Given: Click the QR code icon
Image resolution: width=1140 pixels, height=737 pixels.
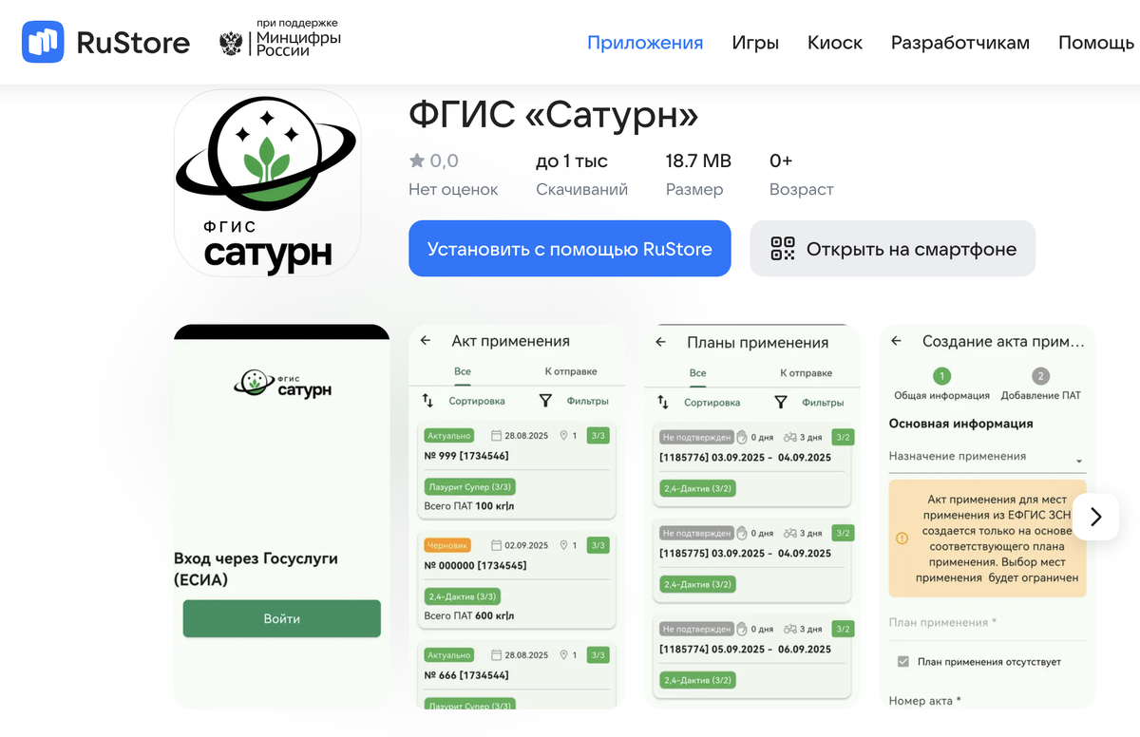Looking at the screenshot, I should [782, 249].
